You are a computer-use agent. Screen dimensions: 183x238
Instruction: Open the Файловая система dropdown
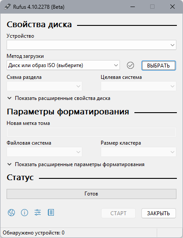pos(44,152)
